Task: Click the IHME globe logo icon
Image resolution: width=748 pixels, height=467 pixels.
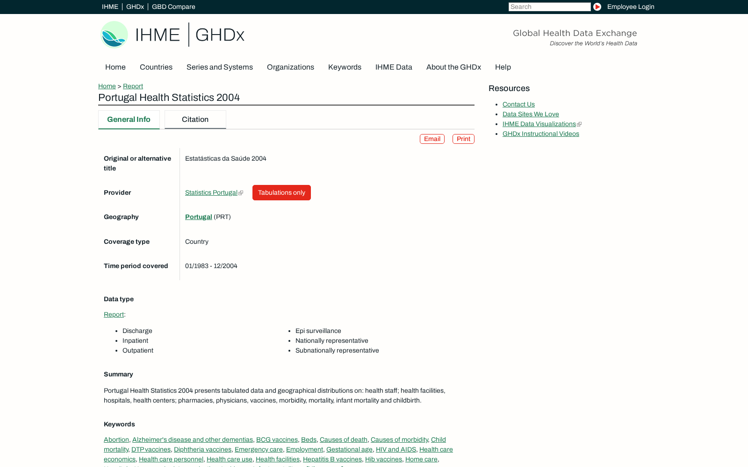Action: coord(114,35)
